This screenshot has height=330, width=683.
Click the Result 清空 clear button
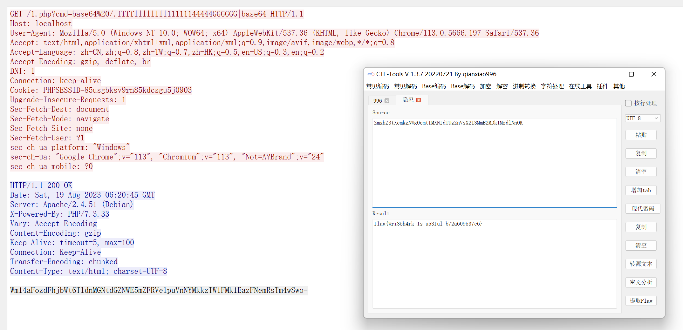641,246
